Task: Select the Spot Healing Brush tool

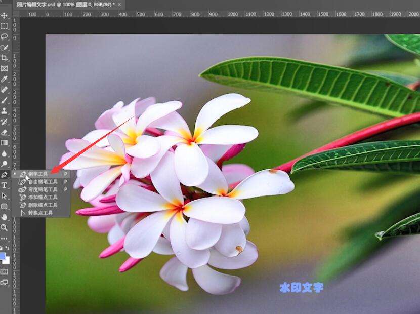Action: click(x=4, y=90)
